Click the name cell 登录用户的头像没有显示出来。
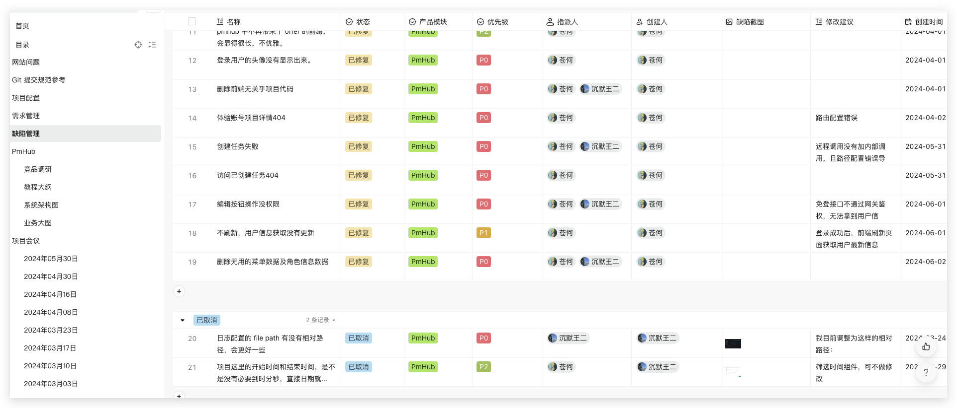This screenshot has width=957, height=408. tap(265, 60)
